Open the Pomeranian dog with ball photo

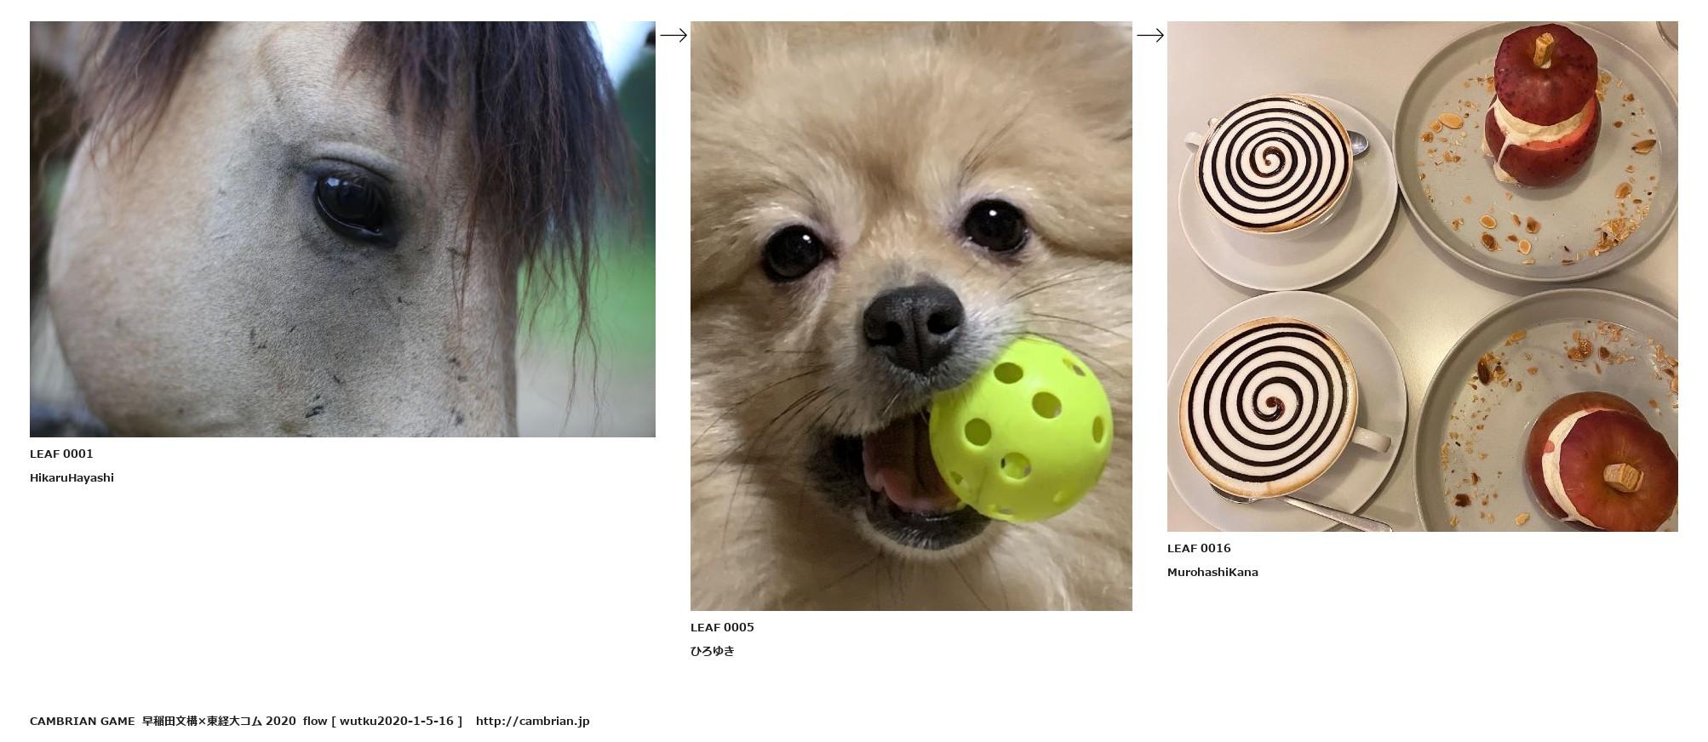(911, 316)
